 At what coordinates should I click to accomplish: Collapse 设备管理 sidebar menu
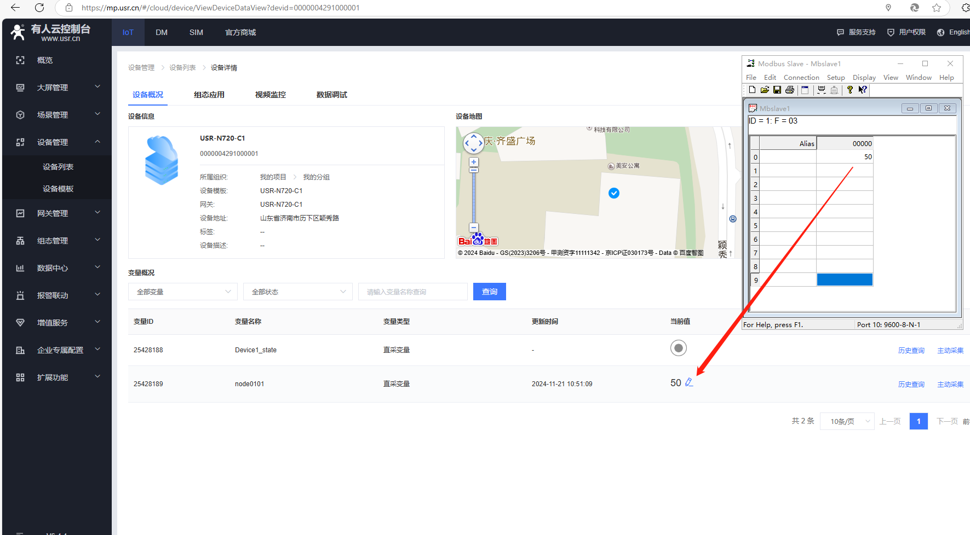pyautogui.click(x=57, y=142)
